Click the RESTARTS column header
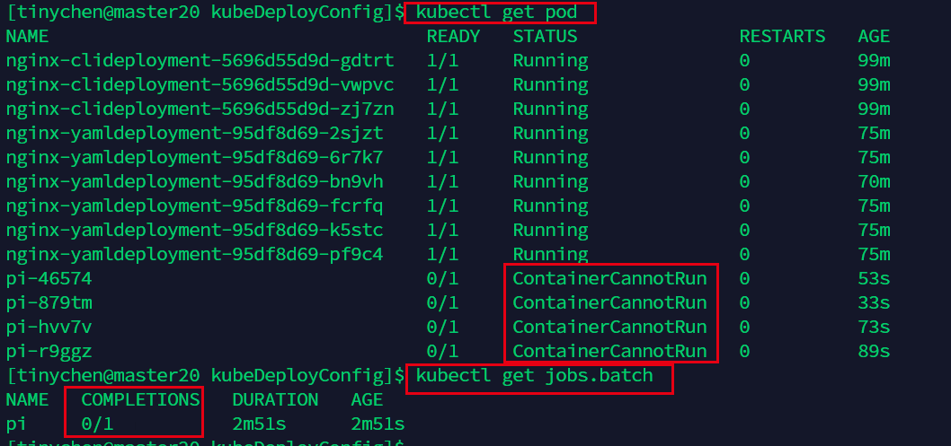This screenshot has height=446, width=951. (782, 37)
